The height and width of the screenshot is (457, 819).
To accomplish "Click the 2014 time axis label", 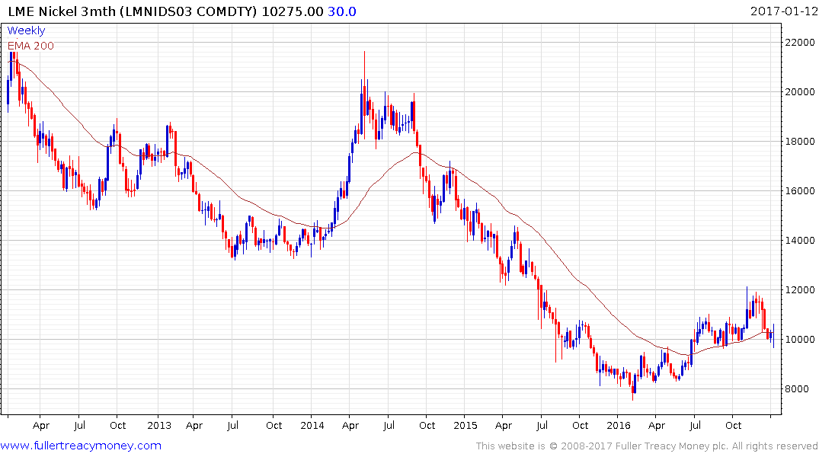I will (x=312, y=426).
